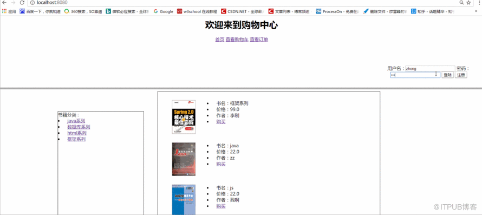Open the 百度一下 bookmark
482x215 pixels.
[40, 11]
